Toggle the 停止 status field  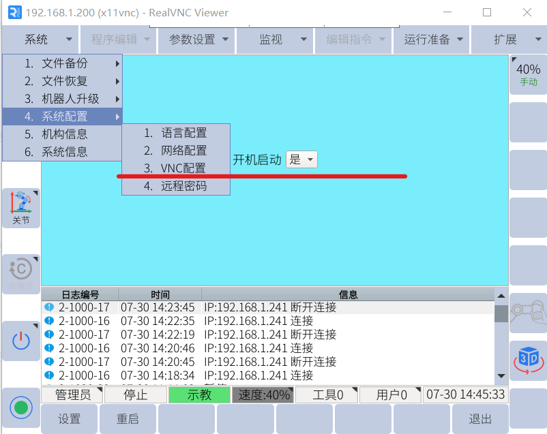(x=135, y=395)
